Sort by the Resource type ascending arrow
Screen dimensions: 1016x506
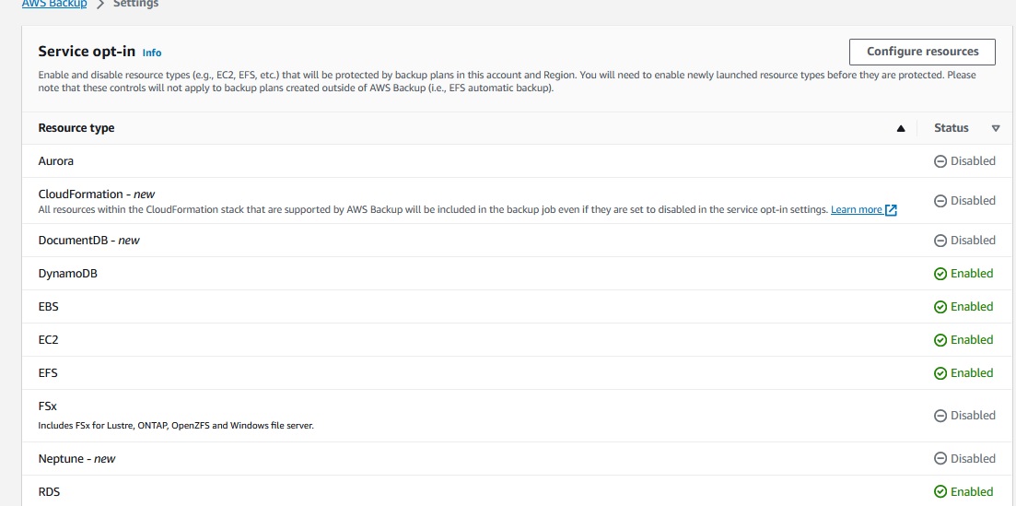[x=900, y=128]
